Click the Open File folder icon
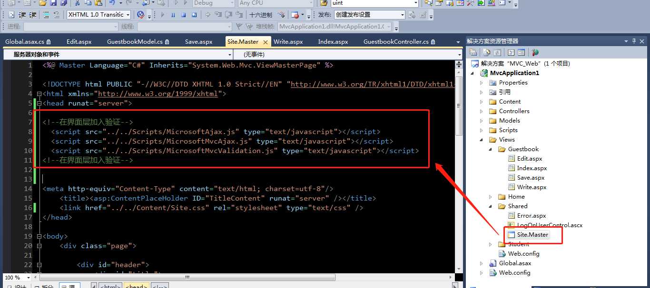 pyautogui.click(x=43, y=3)
